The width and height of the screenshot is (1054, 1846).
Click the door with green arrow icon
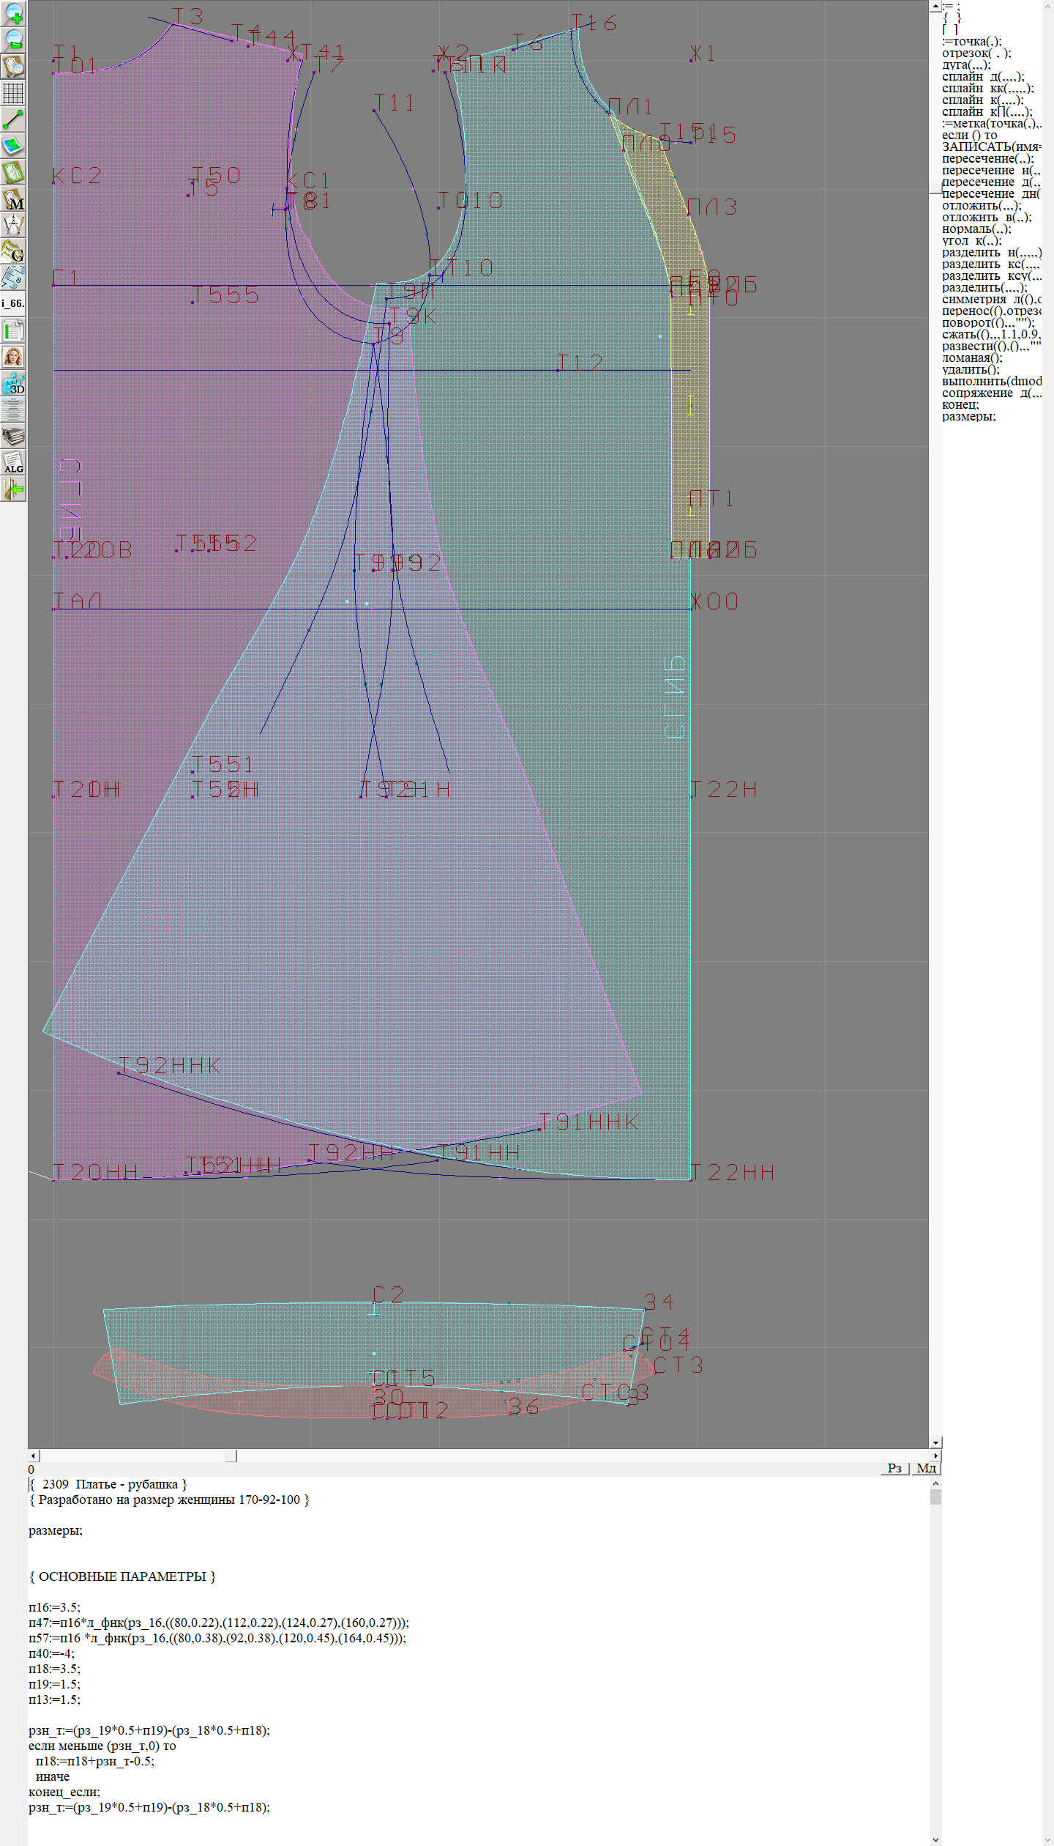[13, 489]
